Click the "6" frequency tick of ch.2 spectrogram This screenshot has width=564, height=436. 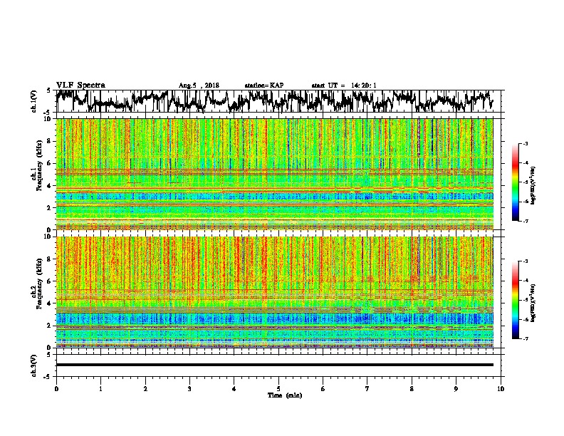click(x=50, y=281)
